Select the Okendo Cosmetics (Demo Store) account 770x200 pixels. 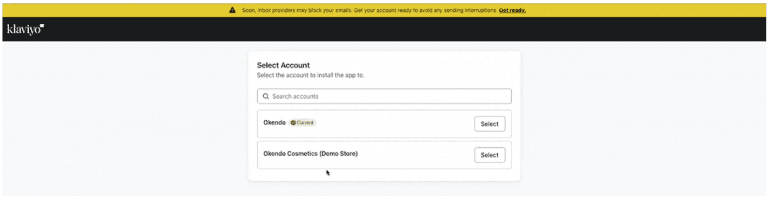(x=489, y=155)
